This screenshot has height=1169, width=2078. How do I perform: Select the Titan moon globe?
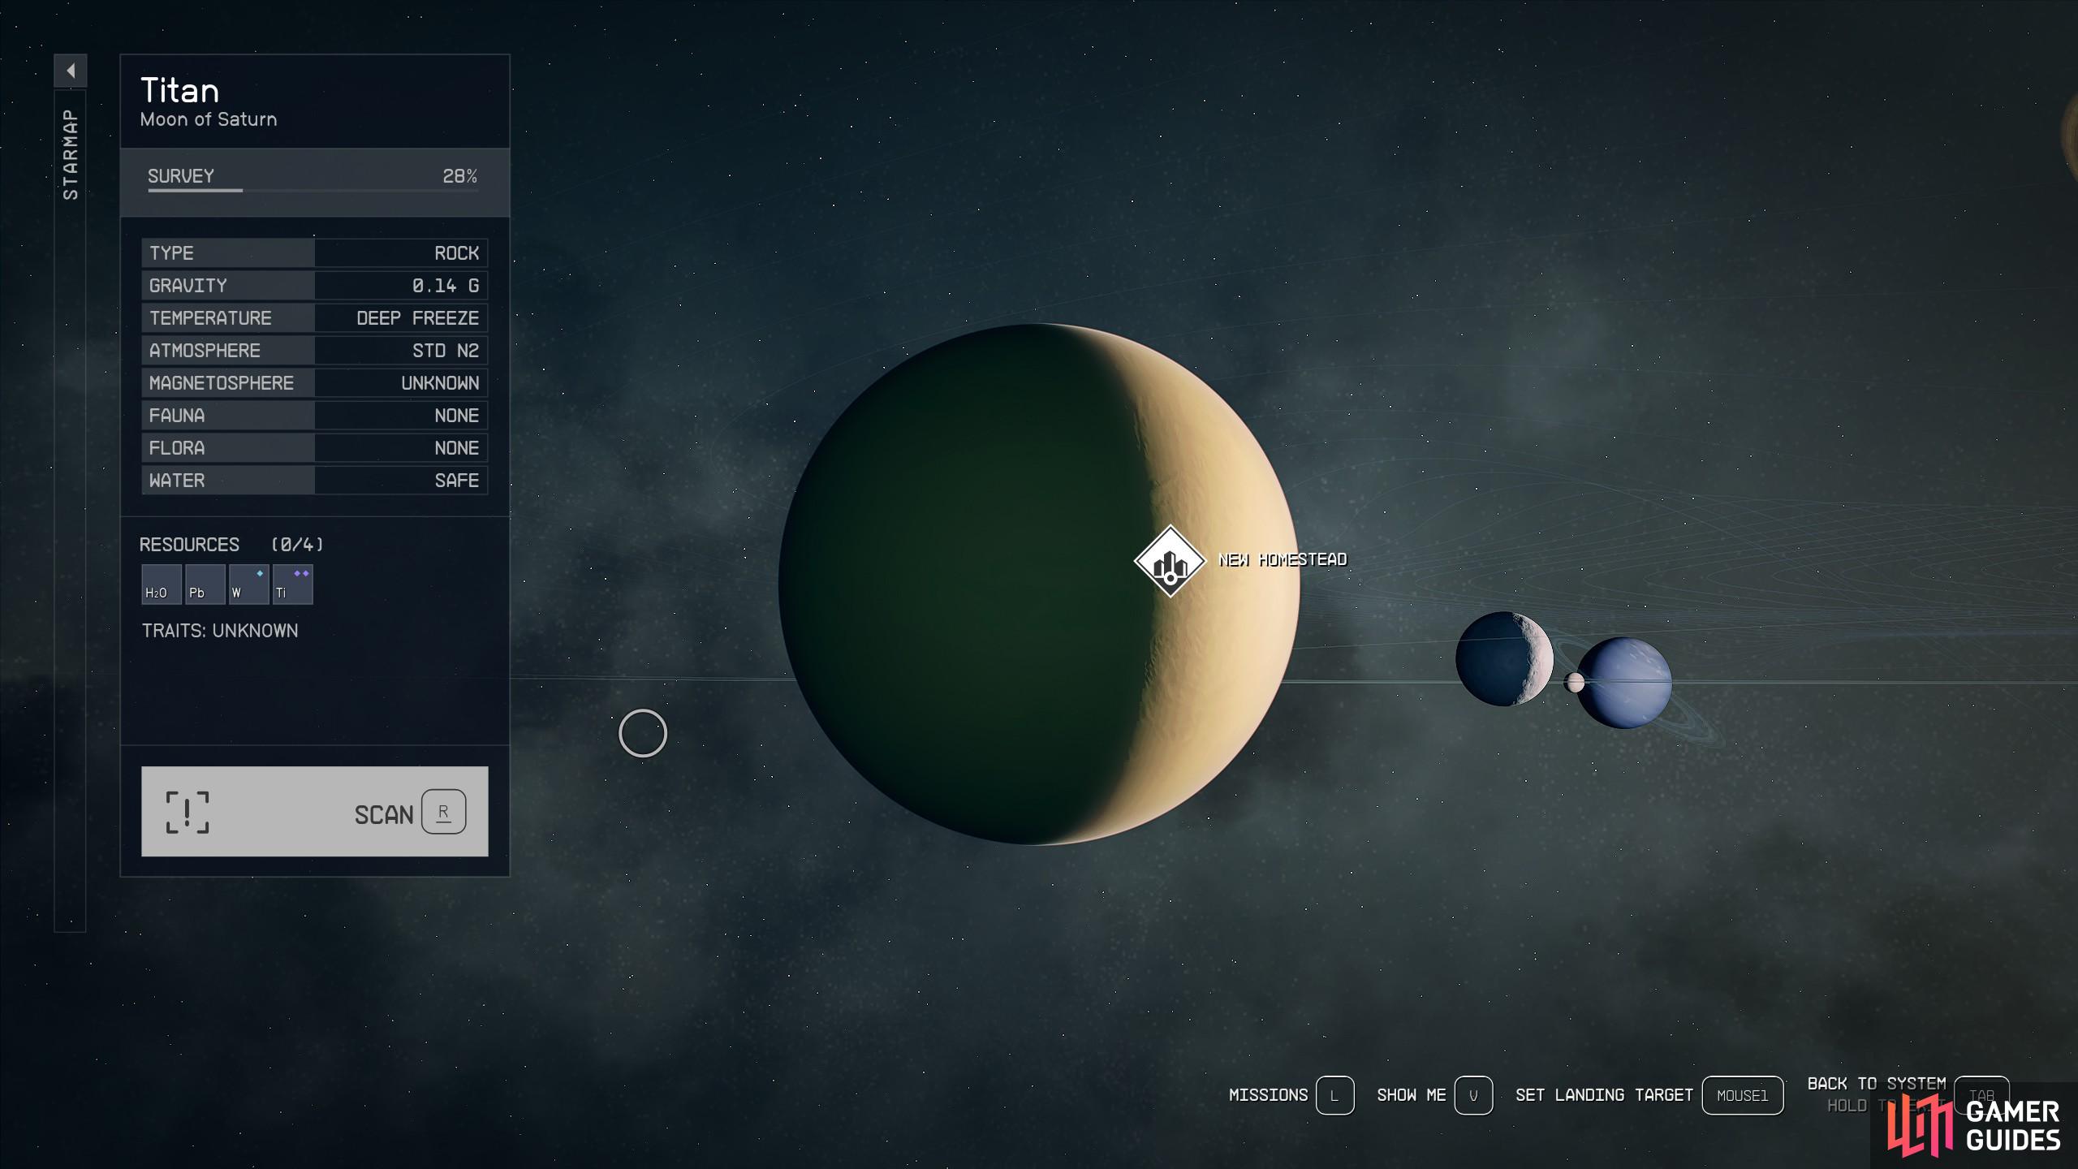click(x=1039, y=584)
